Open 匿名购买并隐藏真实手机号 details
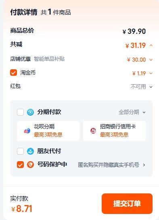 click(111, 165)
